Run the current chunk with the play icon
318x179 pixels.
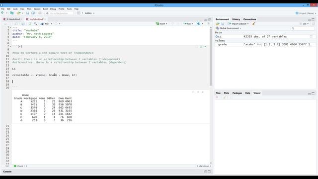[205, 46]
